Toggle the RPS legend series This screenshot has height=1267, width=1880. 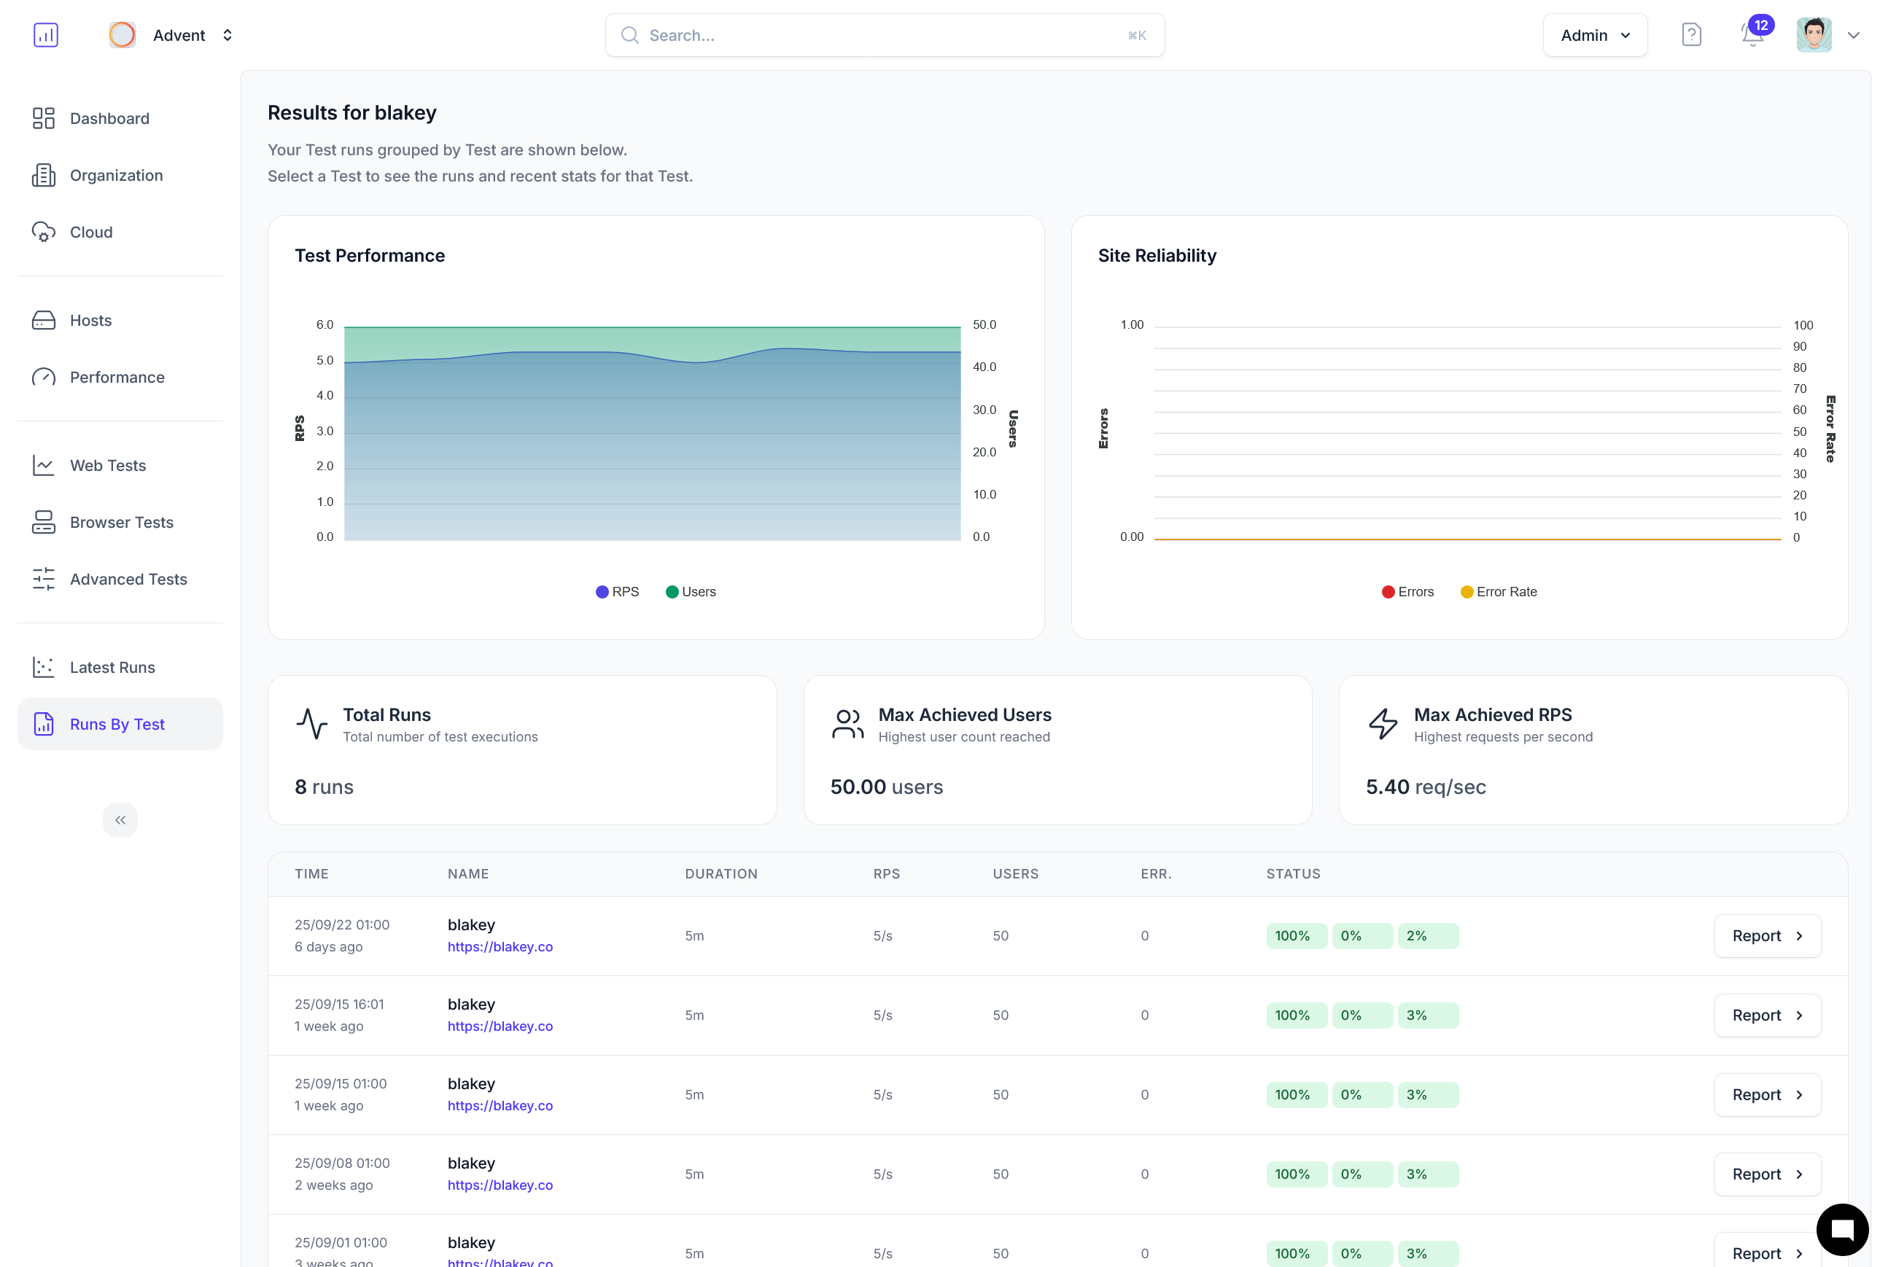(617, 592)
